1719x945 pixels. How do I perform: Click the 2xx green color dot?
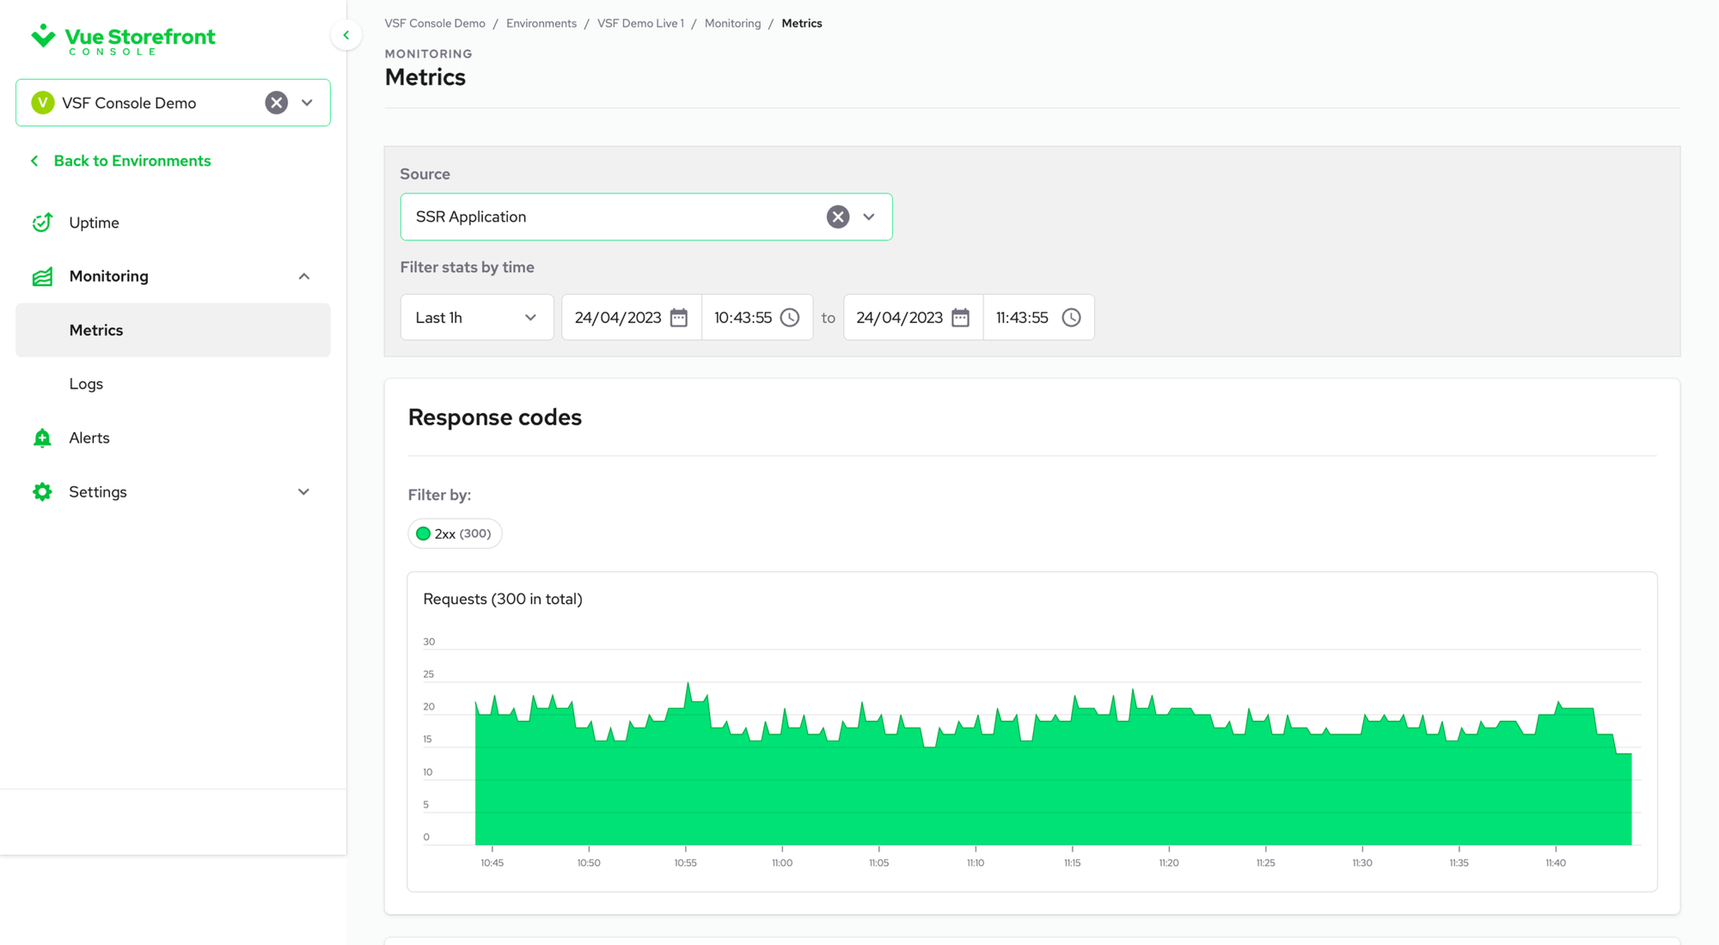click(x=423, y=534)
